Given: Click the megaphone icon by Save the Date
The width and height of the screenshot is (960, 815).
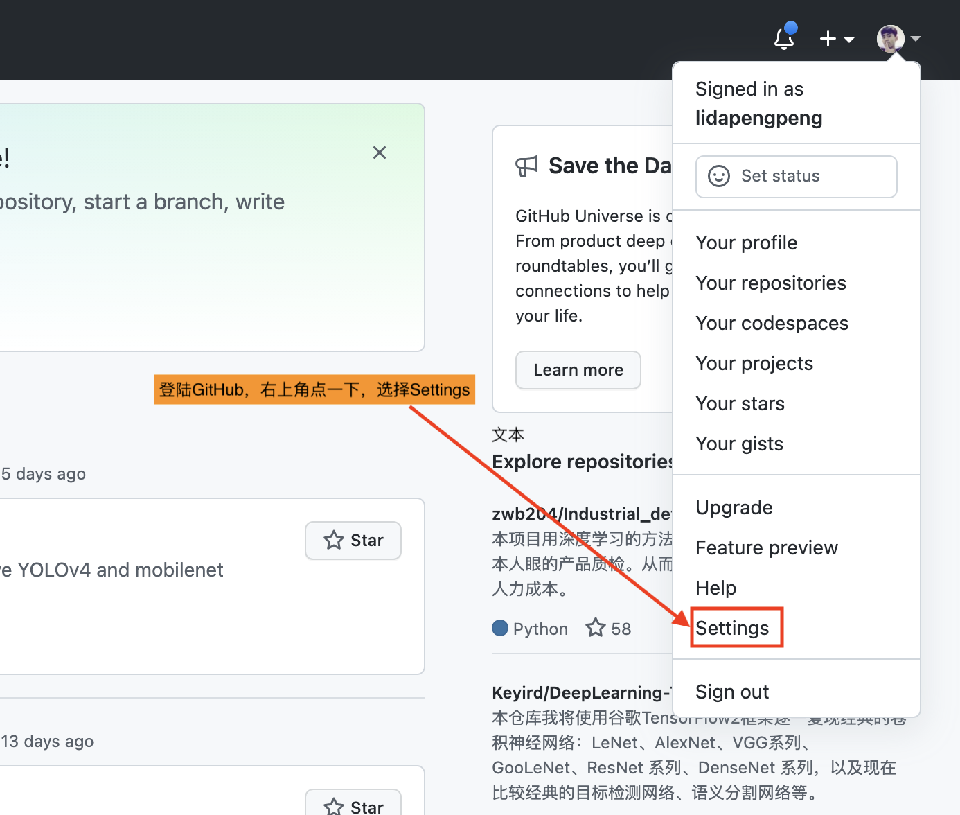Looking at the screenshot, I should pos(526,166).
